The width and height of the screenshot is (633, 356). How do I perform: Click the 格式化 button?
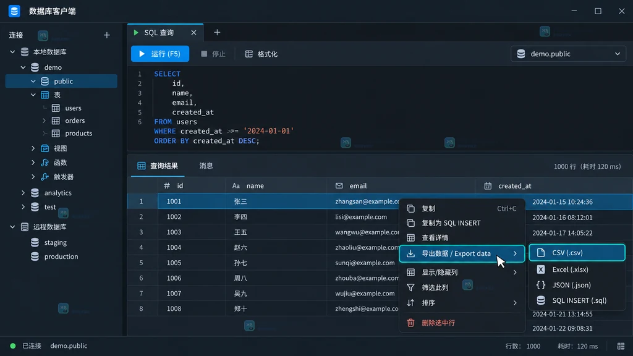(x=261, y=54)
